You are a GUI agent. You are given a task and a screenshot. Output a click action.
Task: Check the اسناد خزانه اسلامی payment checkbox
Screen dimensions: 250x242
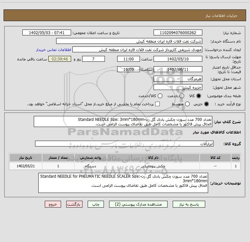click(157, 104)
